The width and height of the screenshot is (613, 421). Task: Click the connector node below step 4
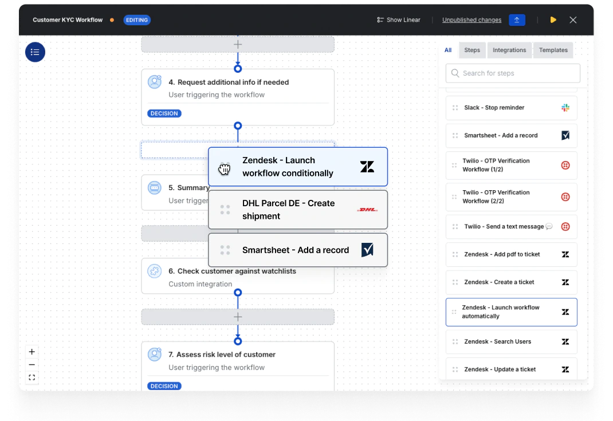tap(238, 126)
